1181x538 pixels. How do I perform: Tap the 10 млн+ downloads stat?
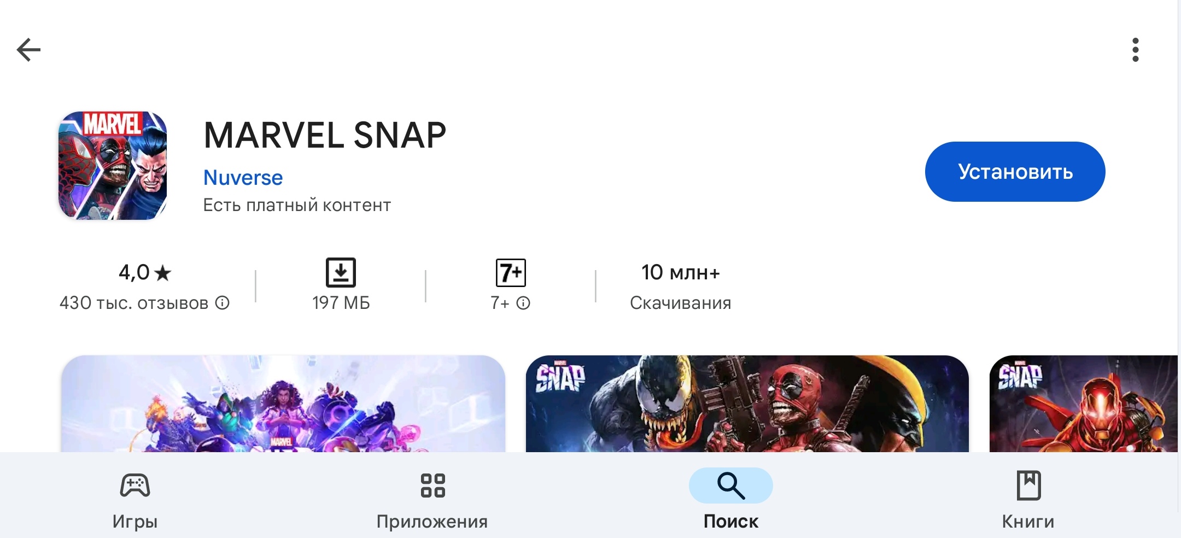click(x=680, y=286)
